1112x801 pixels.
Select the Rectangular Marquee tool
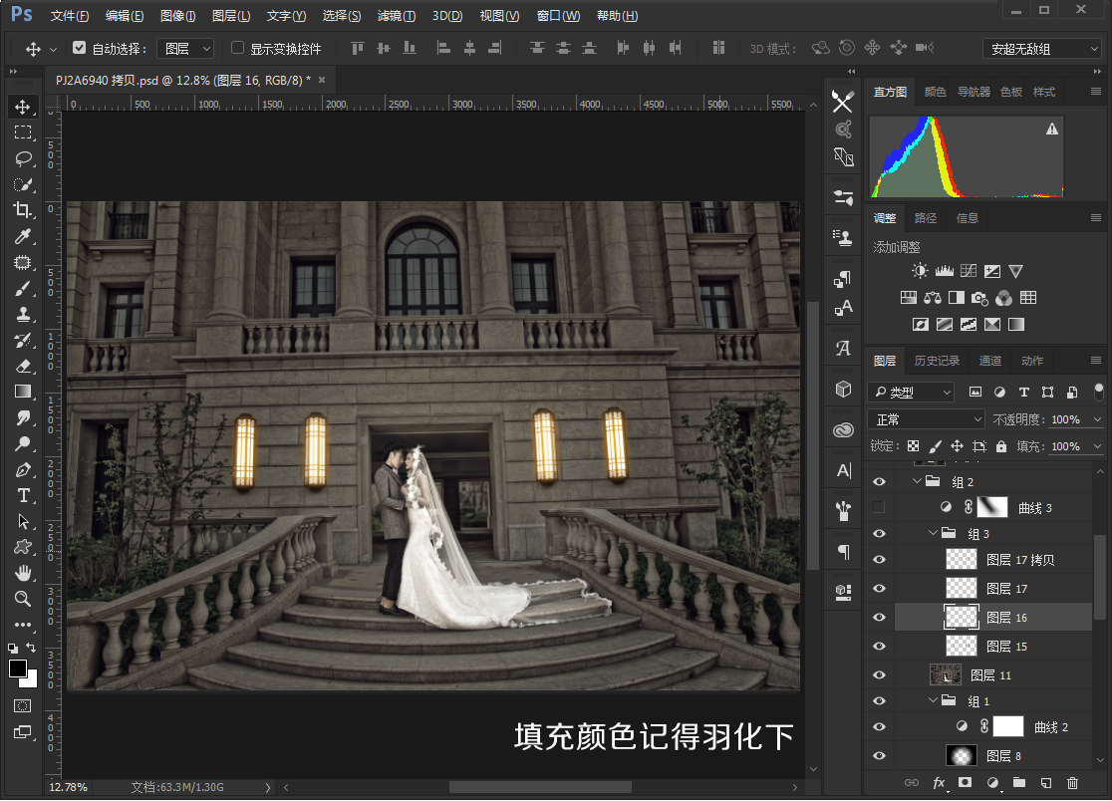coord(23,133)
